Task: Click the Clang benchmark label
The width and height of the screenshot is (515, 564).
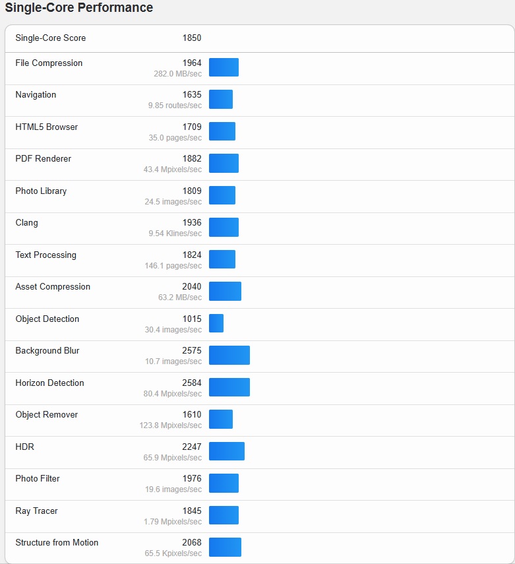Action: 27,223
